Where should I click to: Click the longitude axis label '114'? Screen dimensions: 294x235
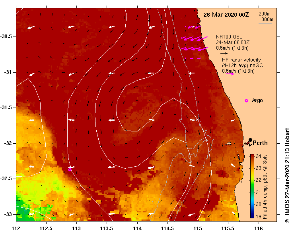click(x=137, y=229)
